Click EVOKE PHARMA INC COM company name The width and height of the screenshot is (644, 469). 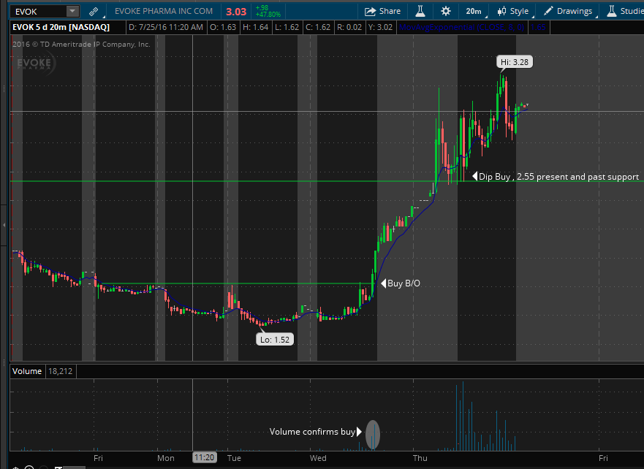[164, 11]
